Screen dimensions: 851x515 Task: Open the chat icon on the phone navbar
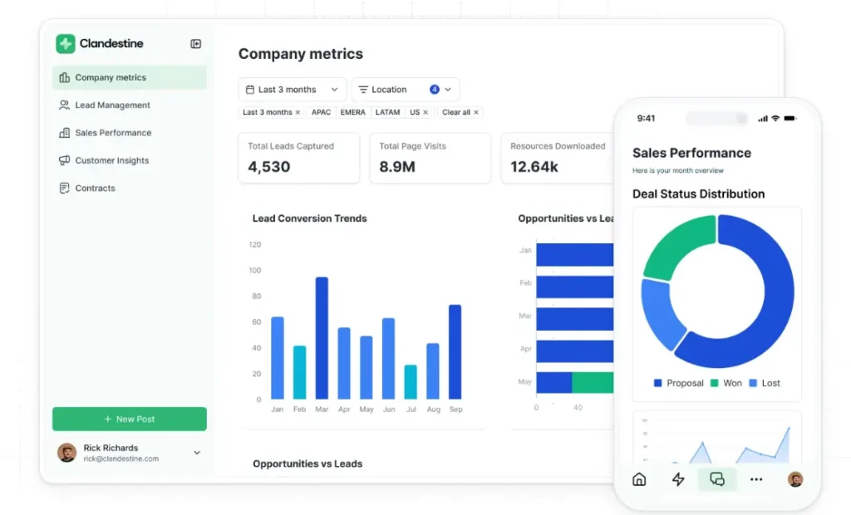tap(716, 479)
